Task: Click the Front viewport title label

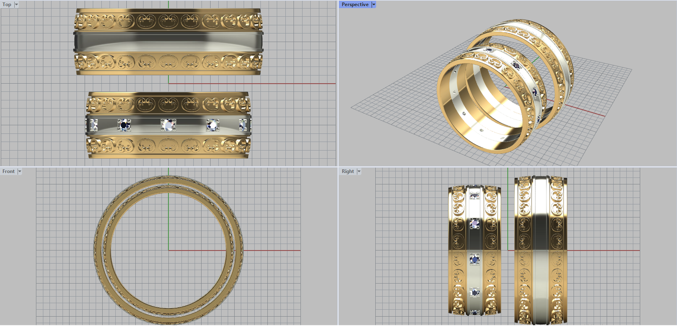Action: 8,171
